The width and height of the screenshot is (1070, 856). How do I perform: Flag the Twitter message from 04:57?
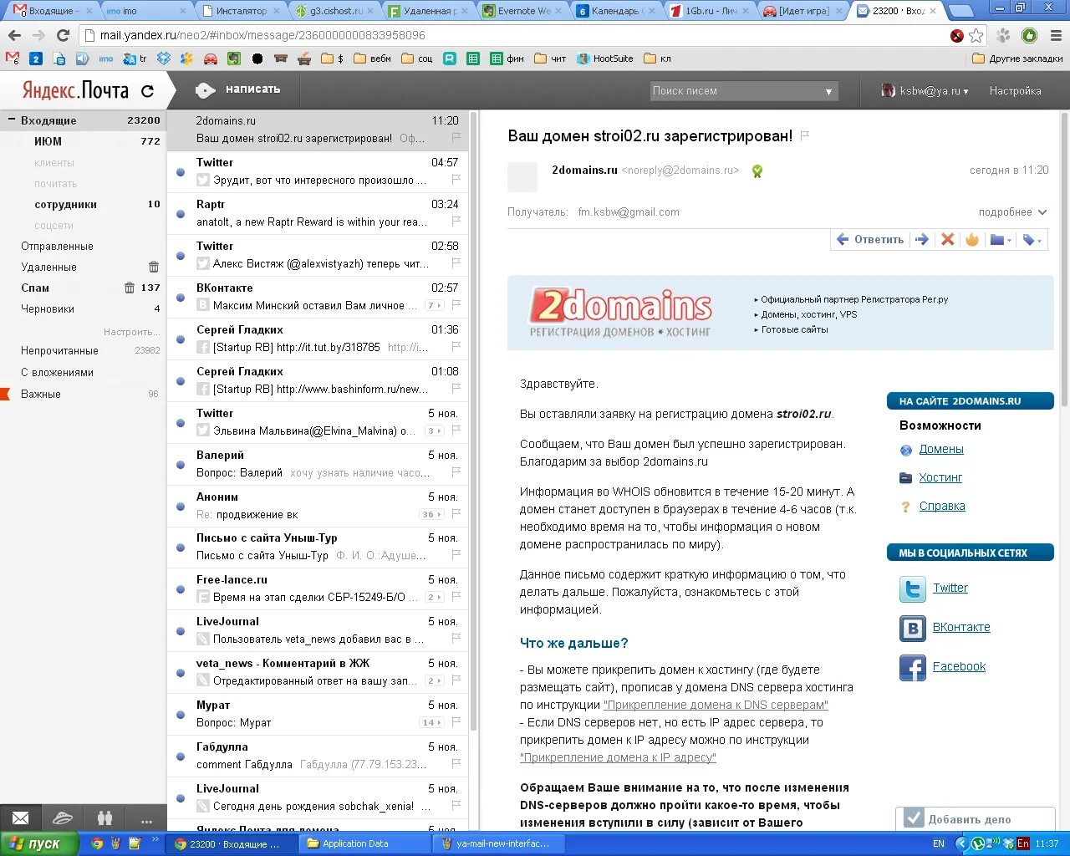click(x=456, y=180)
